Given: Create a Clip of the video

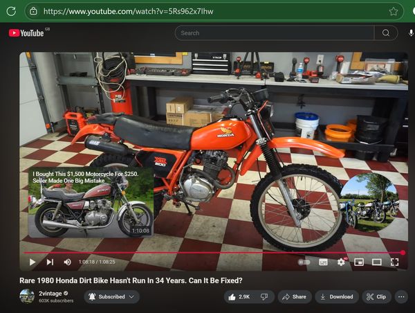Looking at the screenshot, I should point(376,297).
